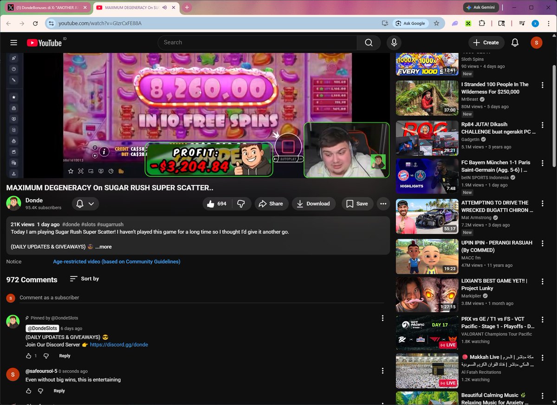Open more actions ellipsis beside Save button
Screen dimensions: 557x405
[383, 203]
